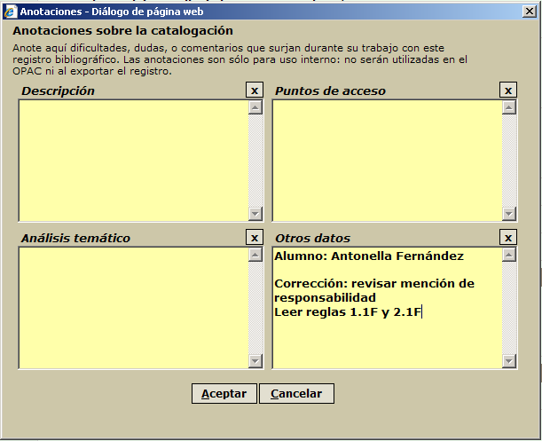
Task: Click the 'Alumno: Antonella Fernández' text line
Action: [x=368, y=256]
